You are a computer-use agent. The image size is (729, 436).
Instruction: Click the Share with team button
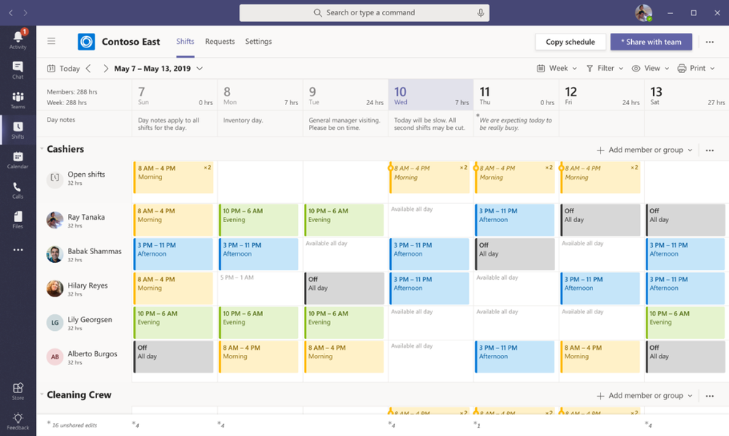click(651, 42)
